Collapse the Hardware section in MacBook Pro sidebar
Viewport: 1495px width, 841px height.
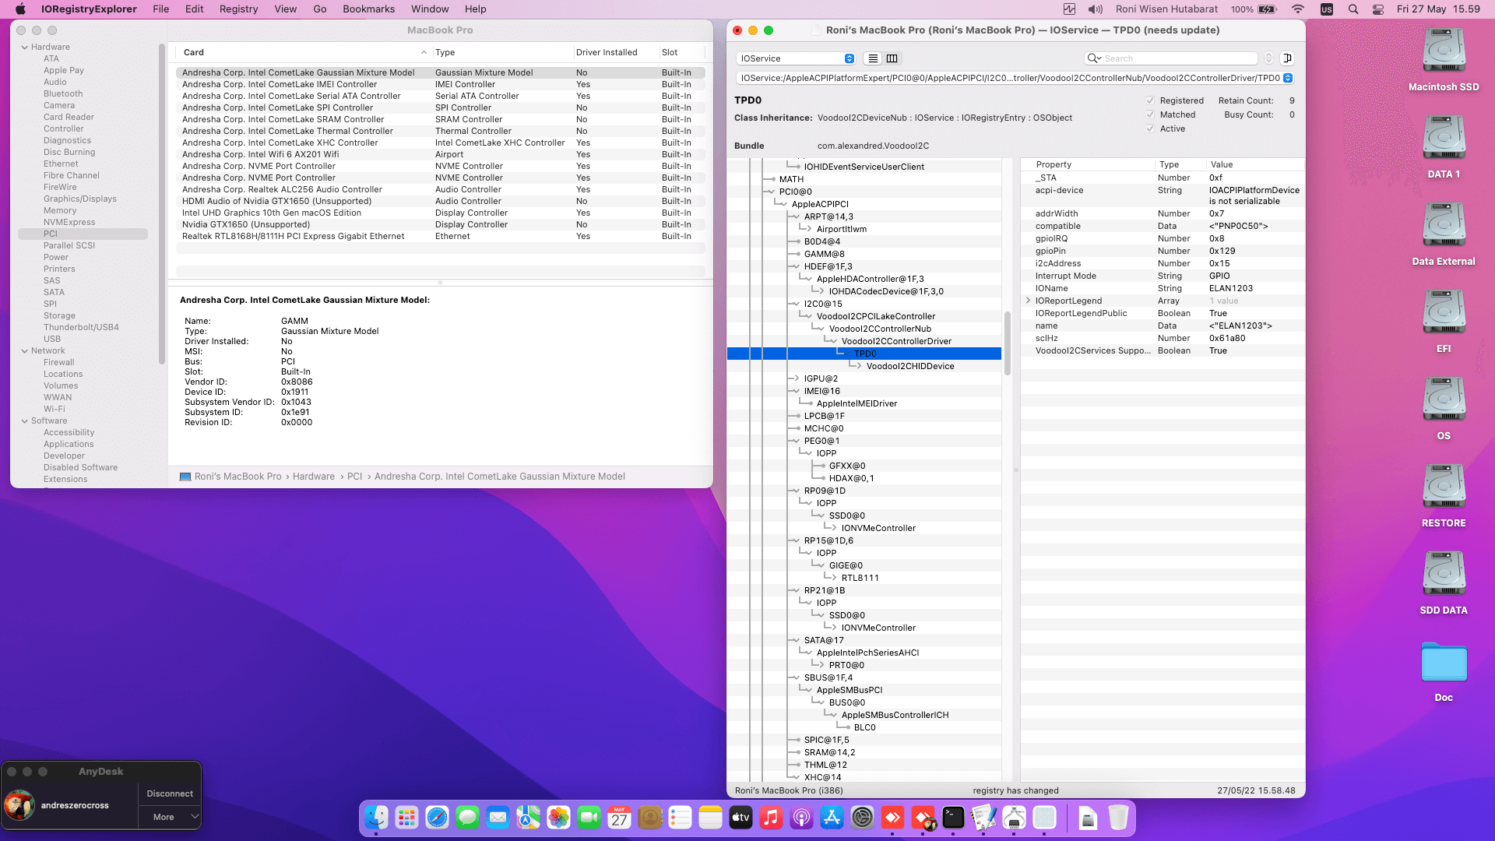tap(25, 47)
